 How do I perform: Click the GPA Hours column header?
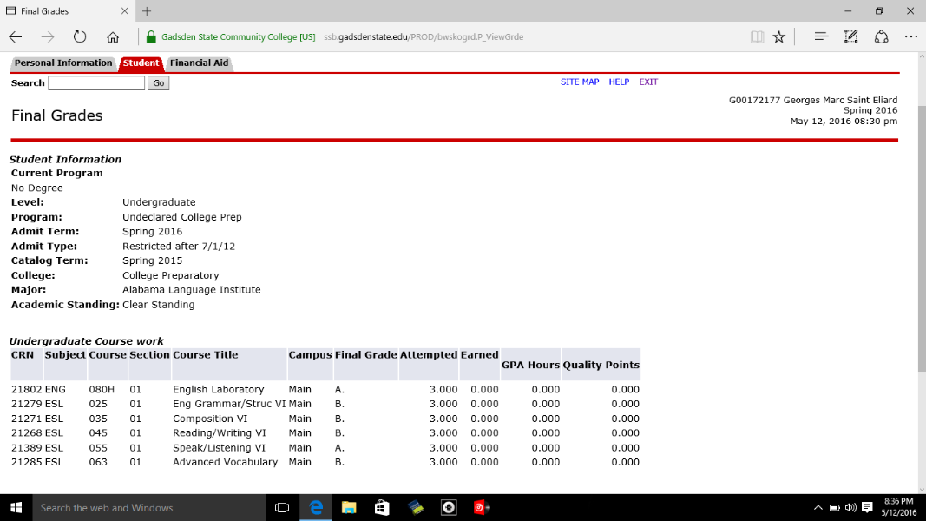tap(530, 365)
